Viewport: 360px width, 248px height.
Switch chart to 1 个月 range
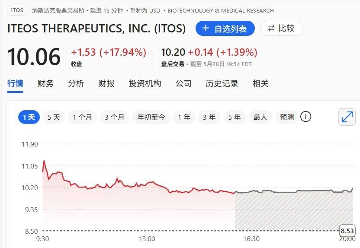click(x=82, y=117)
